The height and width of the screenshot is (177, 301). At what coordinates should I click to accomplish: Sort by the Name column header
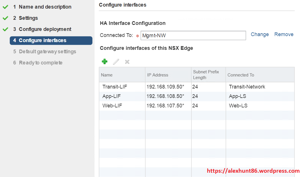pyautogui.click(x=107, y=75)
